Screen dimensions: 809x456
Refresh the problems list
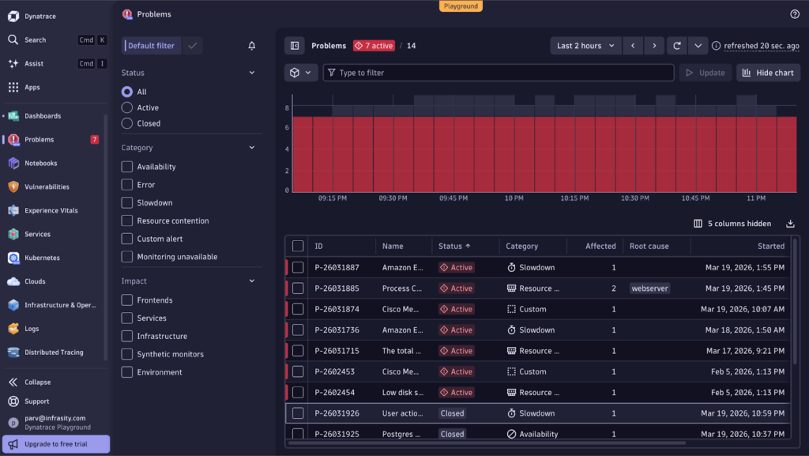click(x=676, y=45)
